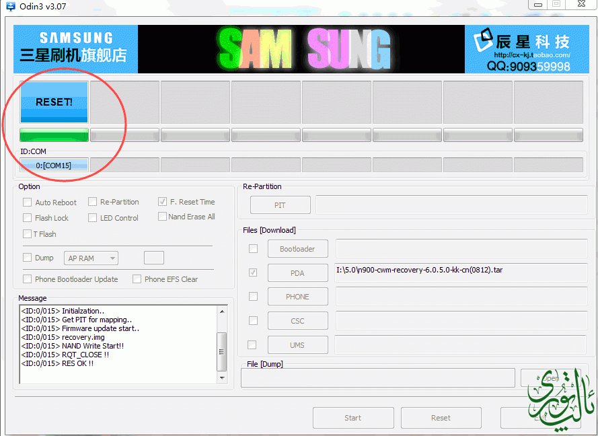Click the PIT file path field
This screenshot has width=598, height=436.
coord(451,205)
